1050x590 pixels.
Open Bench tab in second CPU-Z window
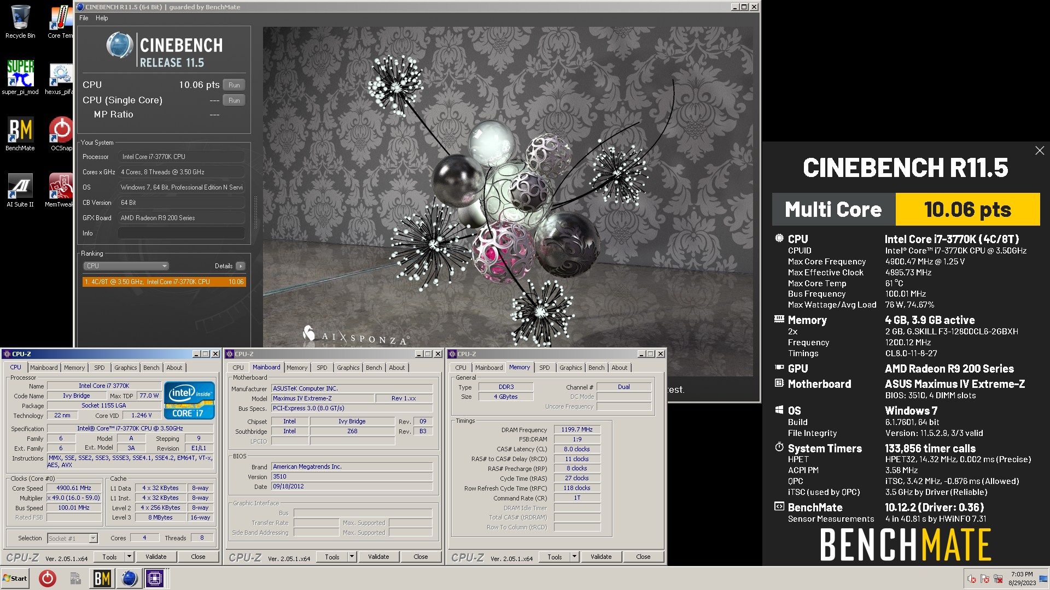[374, 368]
